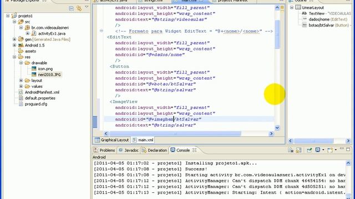355x199 pixels.
Task: Collapse XML comment fold marker in editor
Action: [x=101, y=30]
